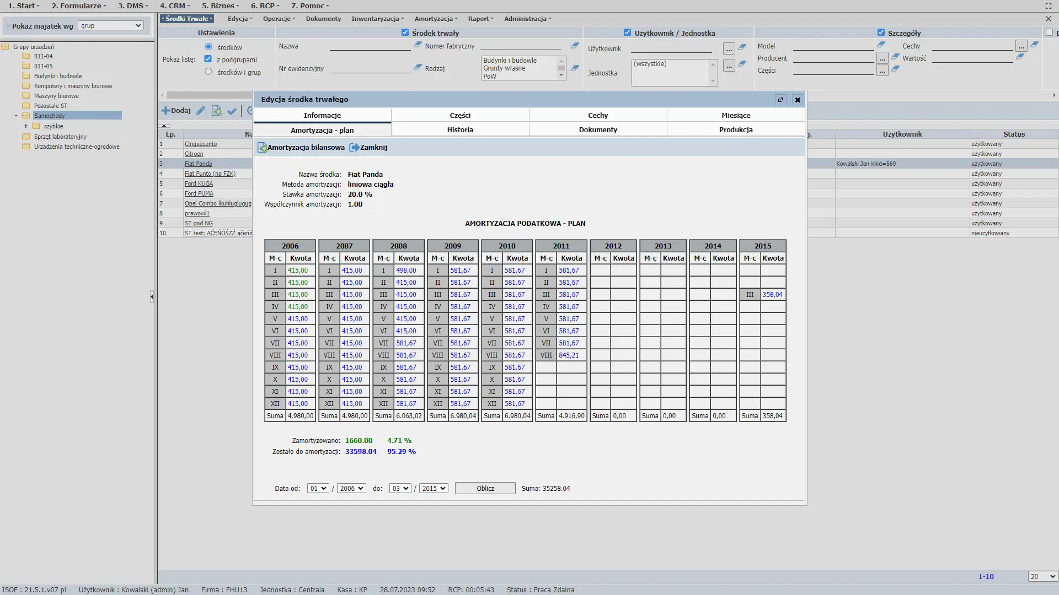
Task: Collapse the left sidebar panel arrow
Action: (152, 297)
